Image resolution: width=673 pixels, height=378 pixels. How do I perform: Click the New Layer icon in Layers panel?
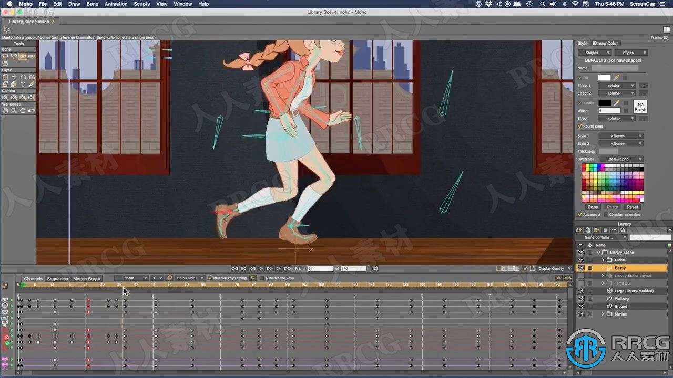(579, 230)
